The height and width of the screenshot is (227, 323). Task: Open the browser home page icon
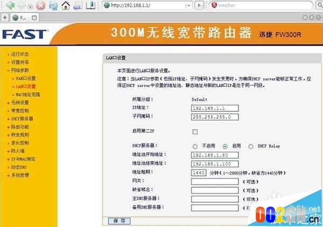(x=66, y=5)
